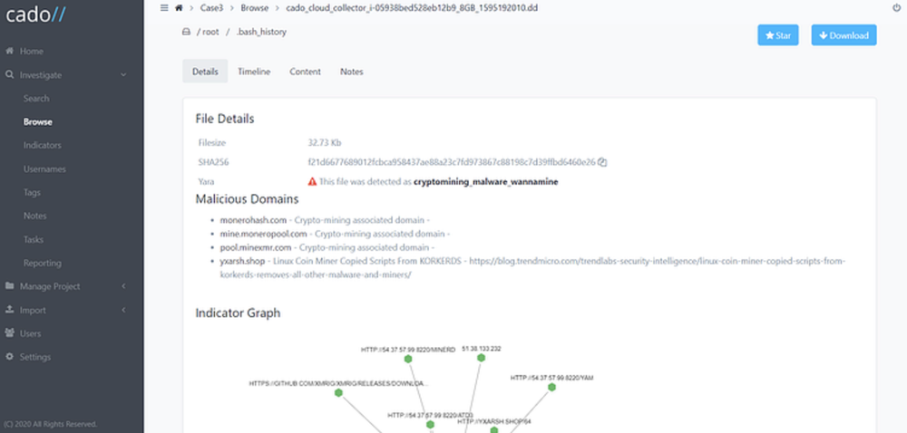Star this file
The image size is (907, 433).
[778, 35]
